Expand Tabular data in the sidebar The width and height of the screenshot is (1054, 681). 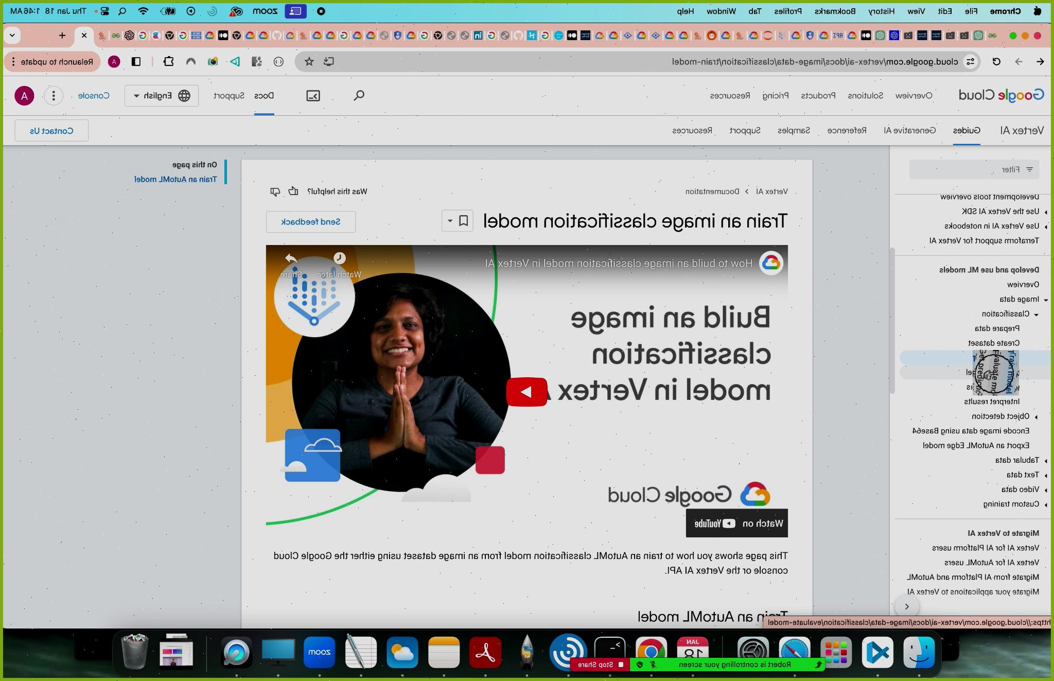[x=1045, y=461]
